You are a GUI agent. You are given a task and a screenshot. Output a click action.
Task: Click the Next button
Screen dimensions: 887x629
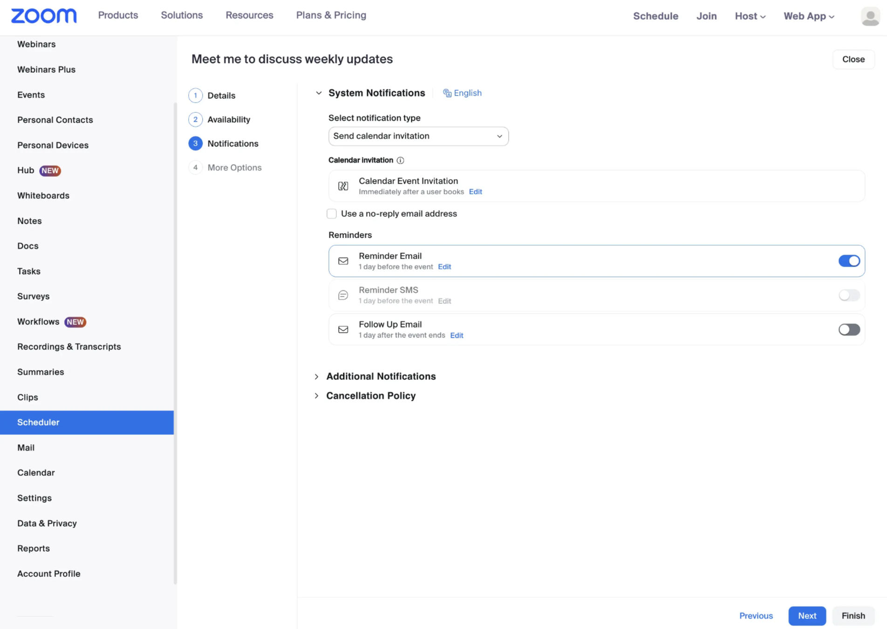tap(807, 615)
